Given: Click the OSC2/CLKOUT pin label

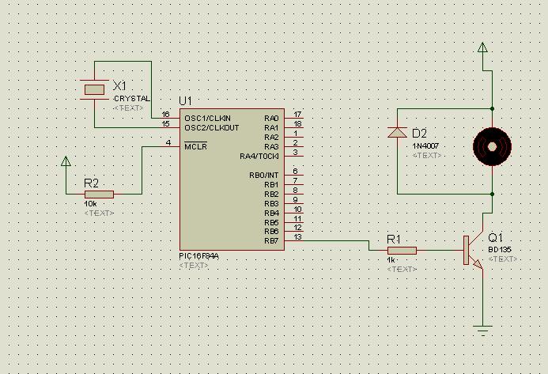Looking at the screenshot, I should 212,127.
